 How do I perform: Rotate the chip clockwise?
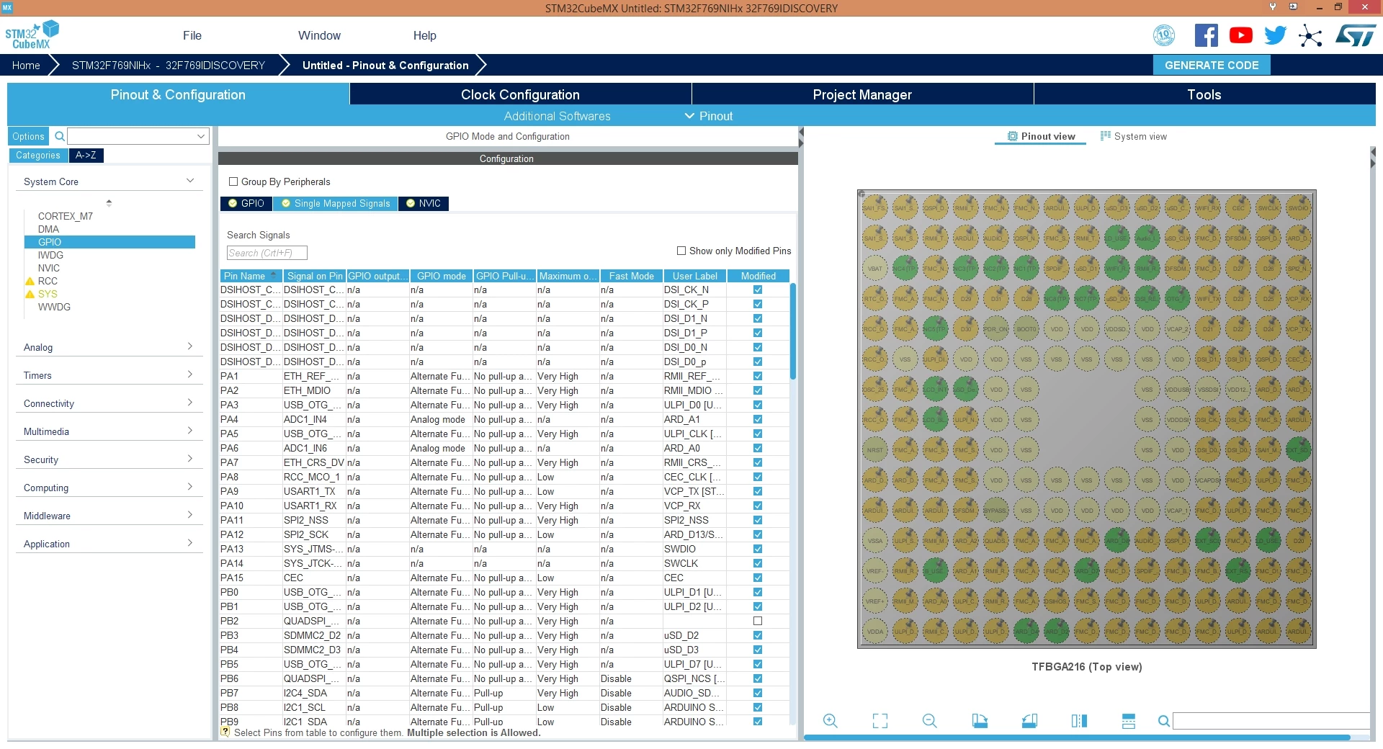click(x=980, y=721)
